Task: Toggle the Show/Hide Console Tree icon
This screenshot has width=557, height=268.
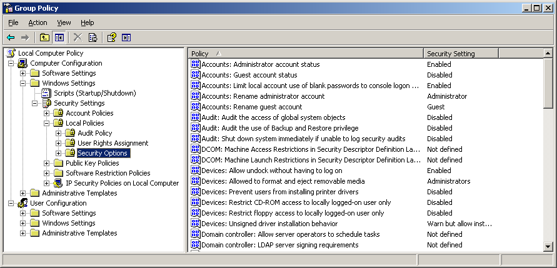Action: click(x=59, y=37)
